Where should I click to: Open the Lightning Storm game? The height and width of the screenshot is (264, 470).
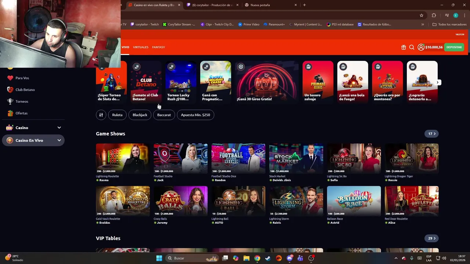tap(296, 201)
